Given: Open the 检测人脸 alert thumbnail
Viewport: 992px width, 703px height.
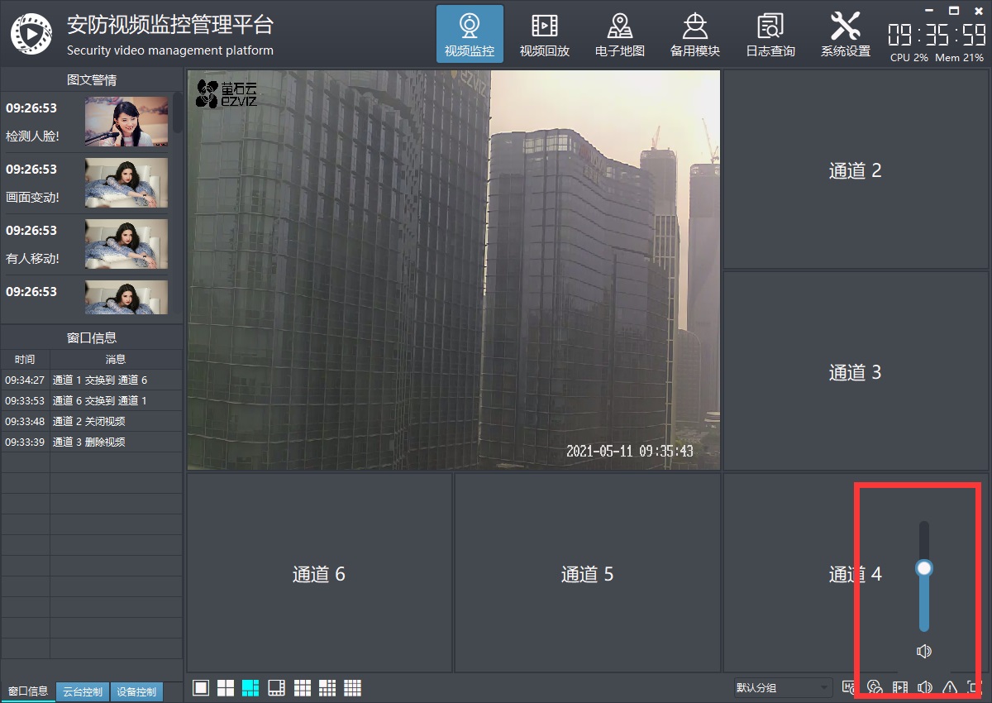Looking at the screenshot, I should pos(126,122).
